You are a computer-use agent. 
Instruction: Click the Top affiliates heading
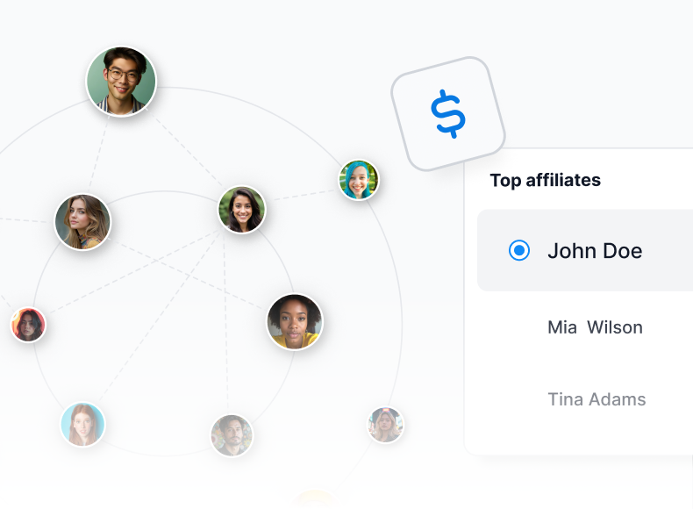pos(545,181)
